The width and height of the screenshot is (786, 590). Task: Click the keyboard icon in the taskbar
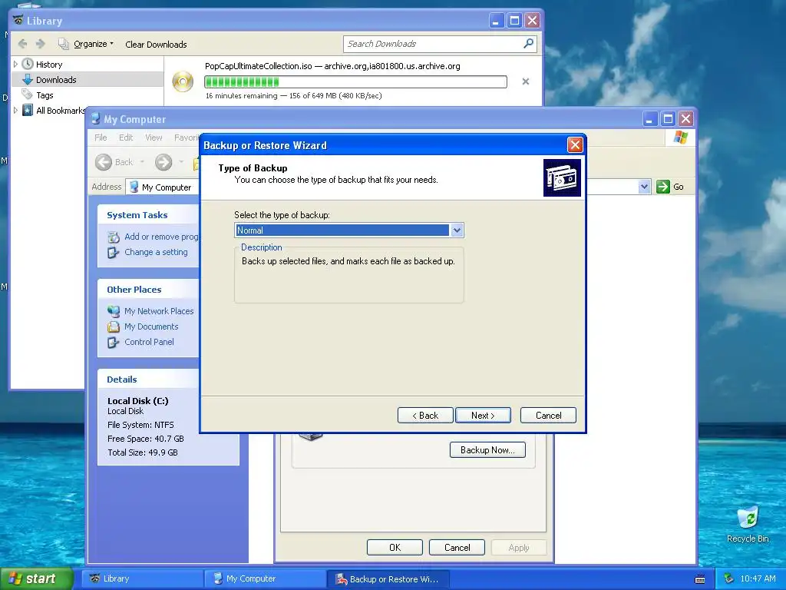pyautogui.click(x=700, y=579)
